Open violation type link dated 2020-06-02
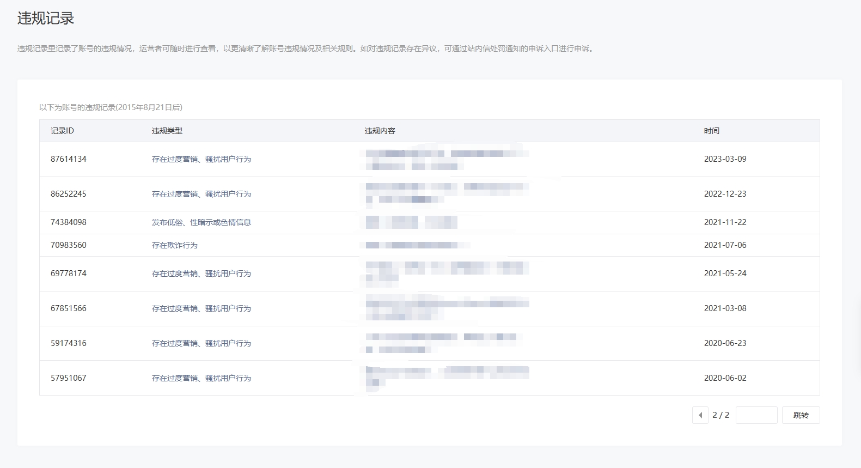 [x=201, y=378]
